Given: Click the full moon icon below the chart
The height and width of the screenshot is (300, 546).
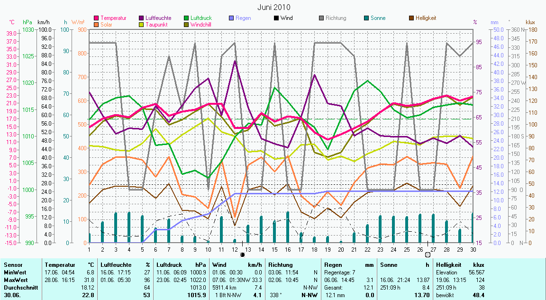Looking at the screenshot, I should (428, 255).
